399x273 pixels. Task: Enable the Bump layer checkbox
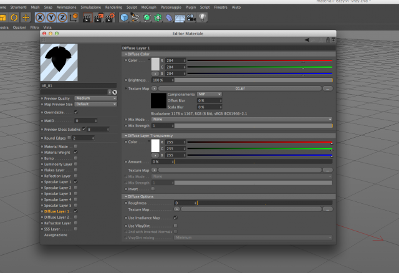(x=75, y=158)
